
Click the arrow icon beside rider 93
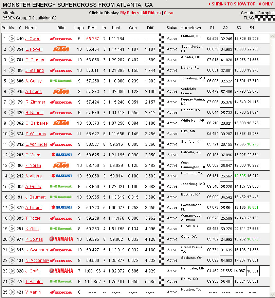click(x=12, y=186)
